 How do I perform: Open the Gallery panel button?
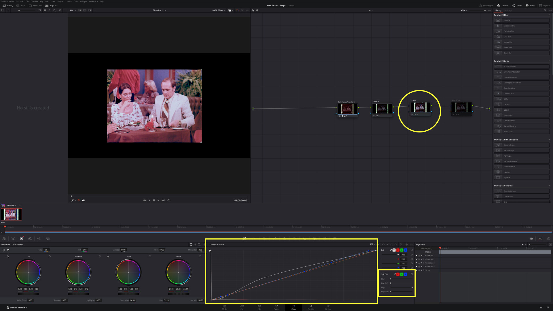click(8, 5)
